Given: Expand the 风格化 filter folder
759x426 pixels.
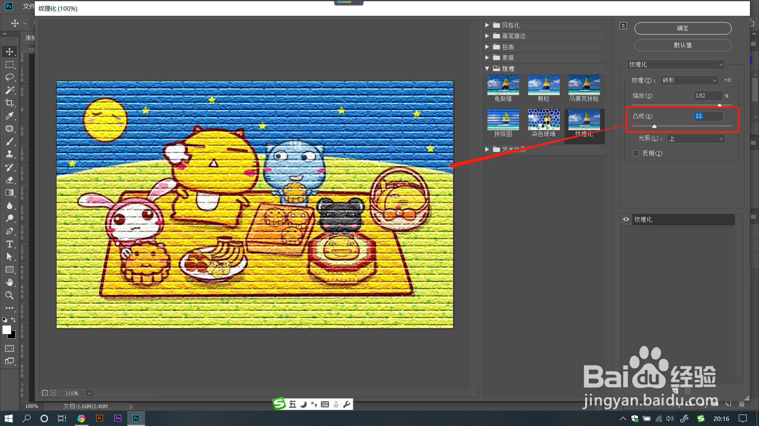Looking at the screenshot, I should [x=487, y=25].
